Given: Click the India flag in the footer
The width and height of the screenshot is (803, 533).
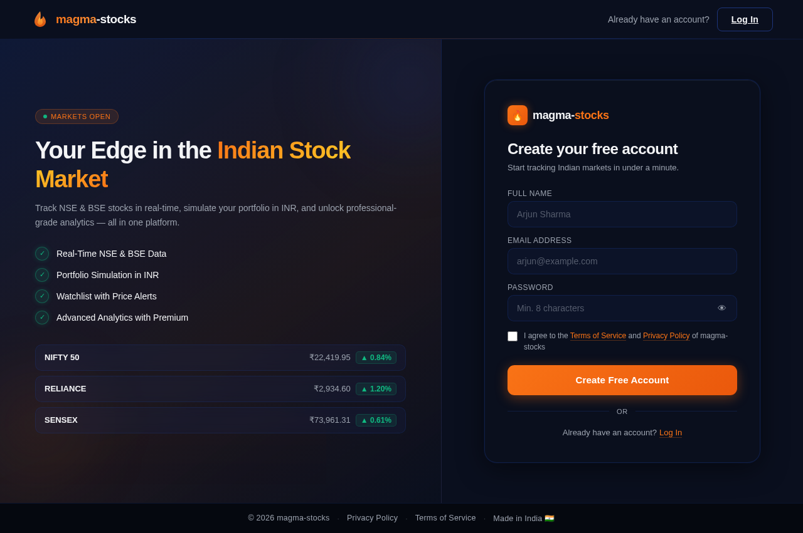Looking at the screenshot, I should pos(549,518).
